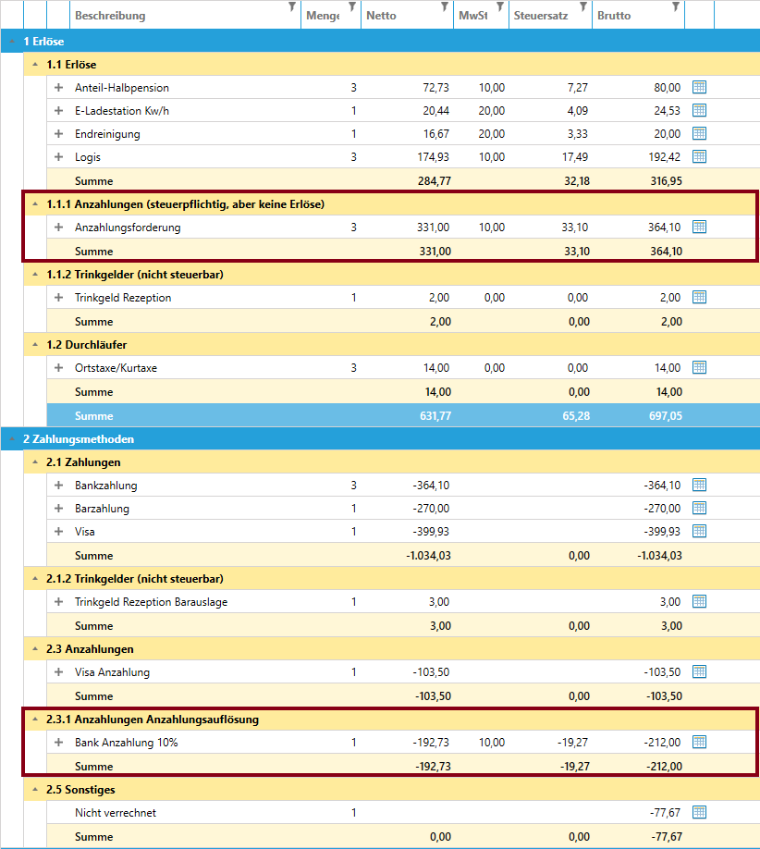The height and width of the screenshot is (849, 760).
Task: Collapse the 2 Zahlungsmethoden section
Action: click(12, 438)
